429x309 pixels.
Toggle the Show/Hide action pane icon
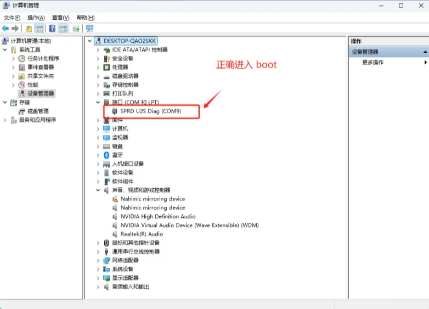(63, 29)
